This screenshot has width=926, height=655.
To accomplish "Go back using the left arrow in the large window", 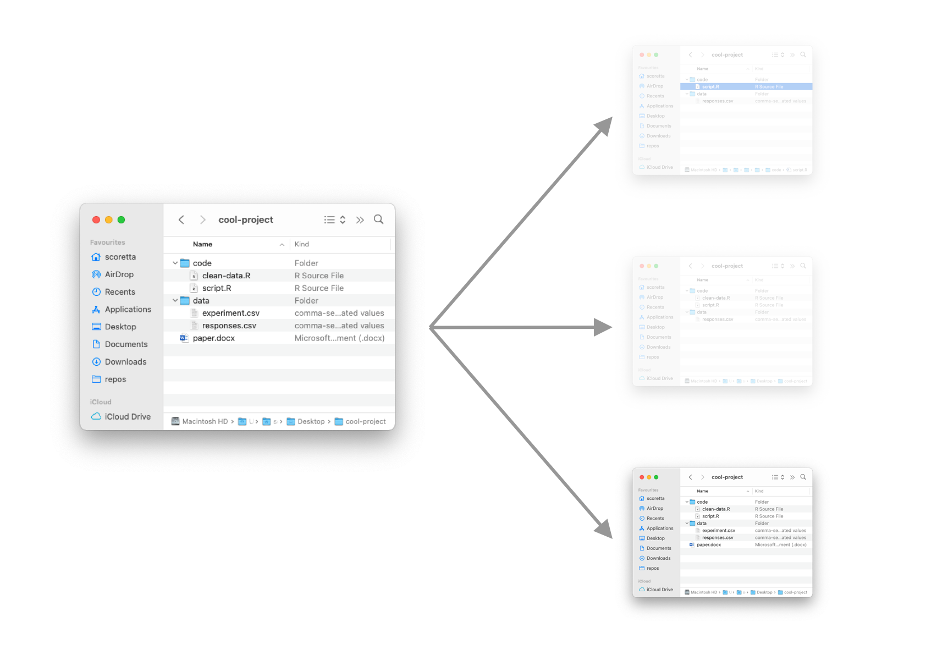I will (181, 220).
